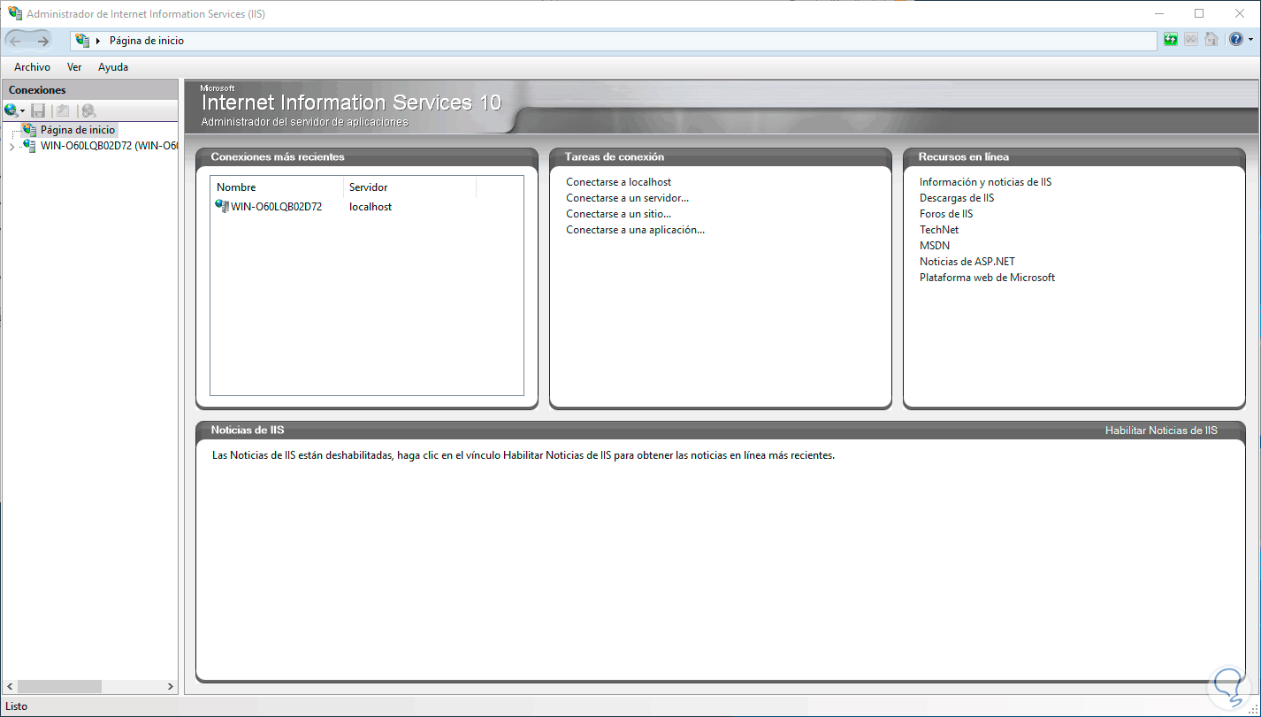Open the Noticias de ASP.NET link
Viewport: 1261px width, 717px height.
(x=967, y=262)
